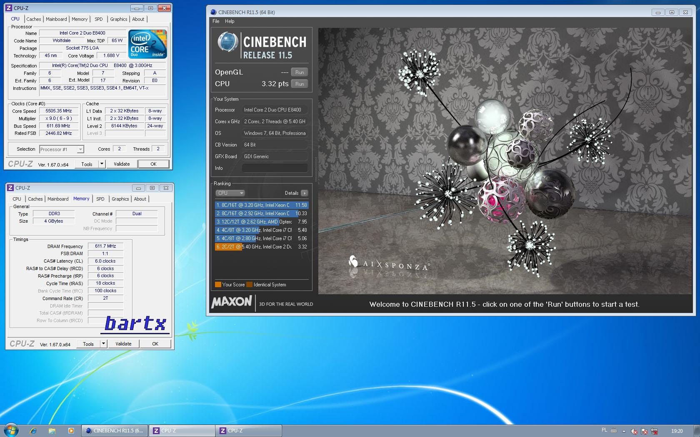Viewport: 700px width, 437px height.
Task: Switch to Caches tab in top CPU-Z window
Action: (x=34, y=19)
